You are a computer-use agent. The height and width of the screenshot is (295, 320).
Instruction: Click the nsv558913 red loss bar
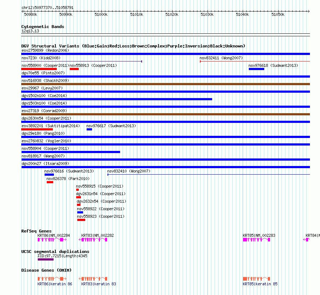click(74, 69)
